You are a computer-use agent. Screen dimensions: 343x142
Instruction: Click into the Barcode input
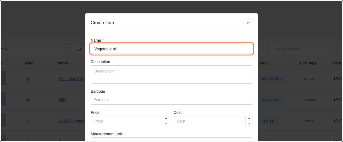pyautogui.click(x=171, y=100)
